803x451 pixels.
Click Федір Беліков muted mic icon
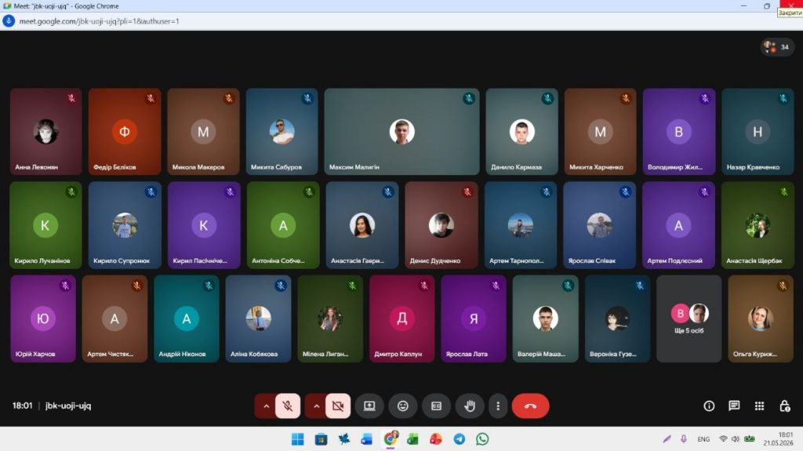(x=151, y=98)
